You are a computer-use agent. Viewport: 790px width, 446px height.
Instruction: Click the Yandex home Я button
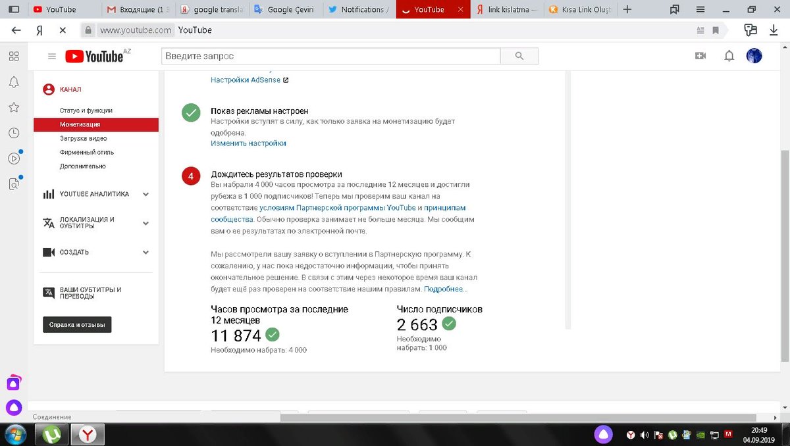point(39,30)
